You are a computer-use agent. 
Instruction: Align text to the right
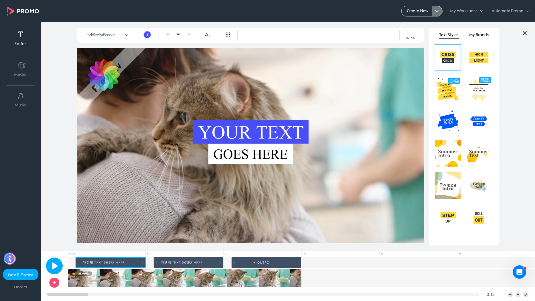click(x=188, y=35)
